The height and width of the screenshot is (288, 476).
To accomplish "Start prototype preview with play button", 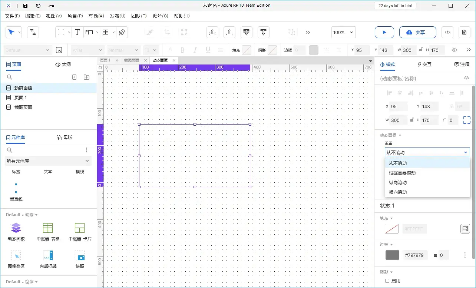I will (384, 32).
